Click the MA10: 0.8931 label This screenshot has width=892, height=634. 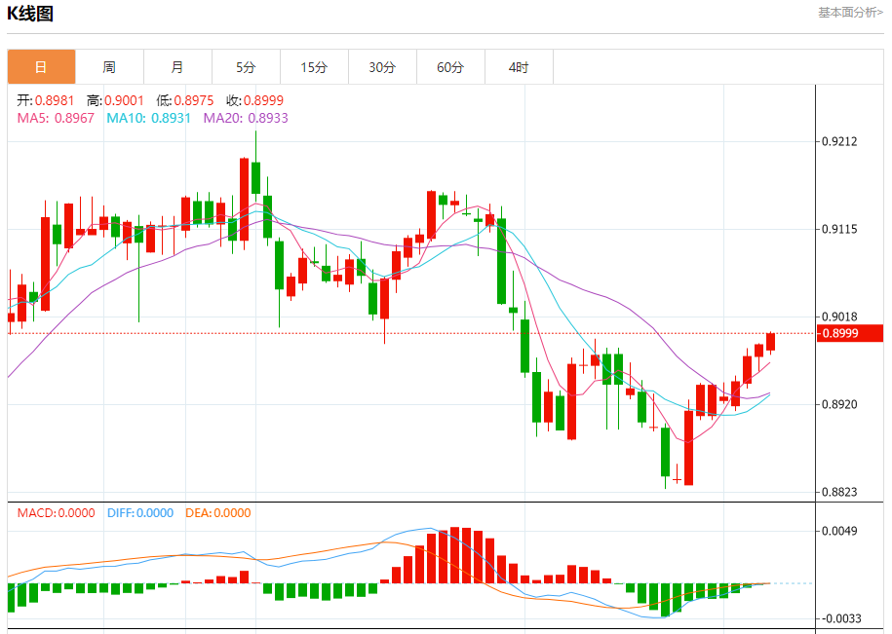(x=148, y=118)
